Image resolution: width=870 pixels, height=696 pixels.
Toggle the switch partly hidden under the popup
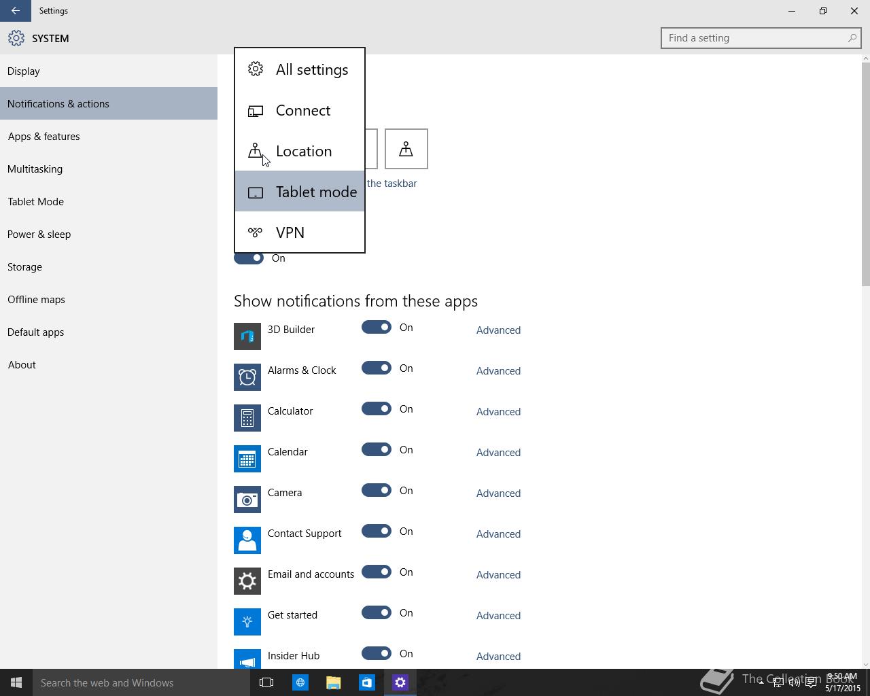click(x=249, y=258)
